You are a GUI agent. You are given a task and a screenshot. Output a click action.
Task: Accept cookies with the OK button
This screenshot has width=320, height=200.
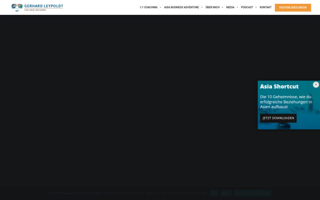click(214, 193)
